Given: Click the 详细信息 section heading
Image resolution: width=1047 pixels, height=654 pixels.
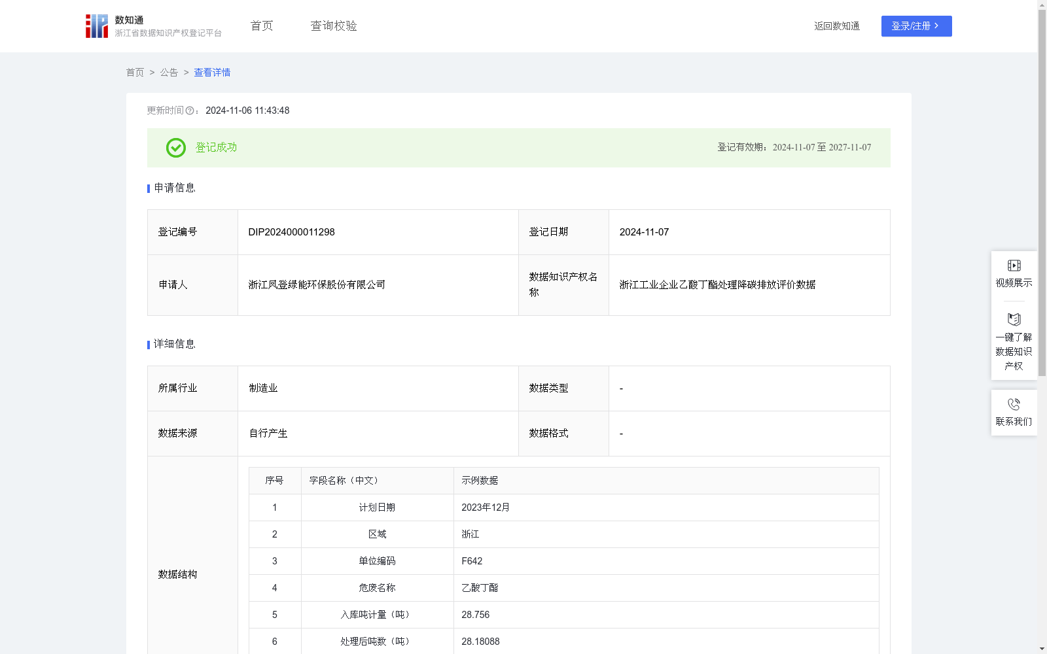Looking at the screenshot, I should click(x=175, y=344).
